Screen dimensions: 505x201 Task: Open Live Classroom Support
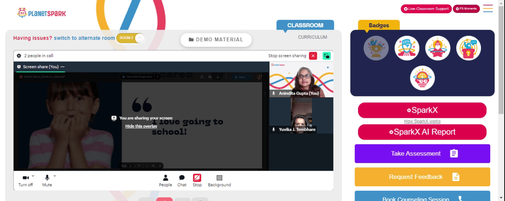pos(426,9)
